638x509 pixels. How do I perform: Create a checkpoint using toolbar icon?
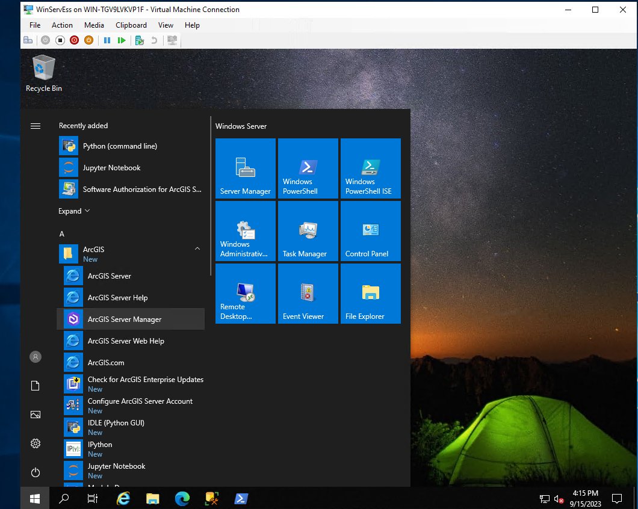[140, 40]
